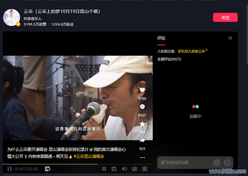Open the #云朵昆山演唱会 hashtag link
The width and height of the screenshot is (248, 176).
[x=89, y=156]
